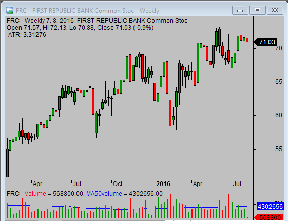288x221 pixels.
Task: Click the last red candle at 71.03
Action: 247,40
